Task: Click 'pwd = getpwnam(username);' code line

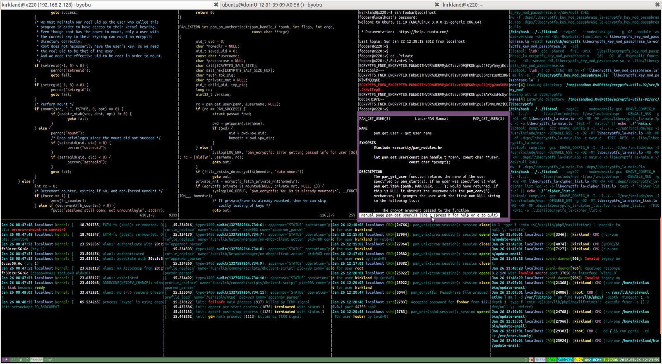Action: point(238,123)
